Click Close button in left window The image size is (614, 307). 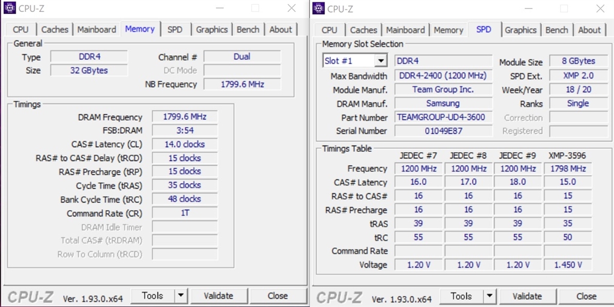point(278,296)
